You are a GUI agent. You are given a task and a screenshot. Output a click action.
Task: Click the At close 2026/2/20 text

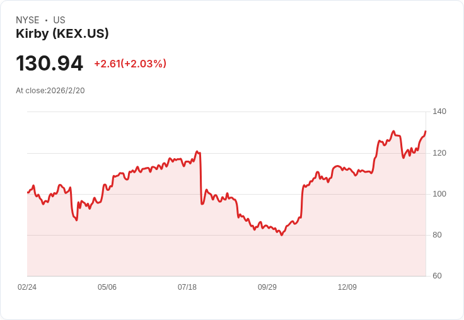coord(50,90)
